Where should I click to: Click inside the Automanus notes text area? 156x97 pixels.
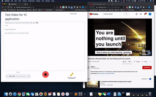44,46
